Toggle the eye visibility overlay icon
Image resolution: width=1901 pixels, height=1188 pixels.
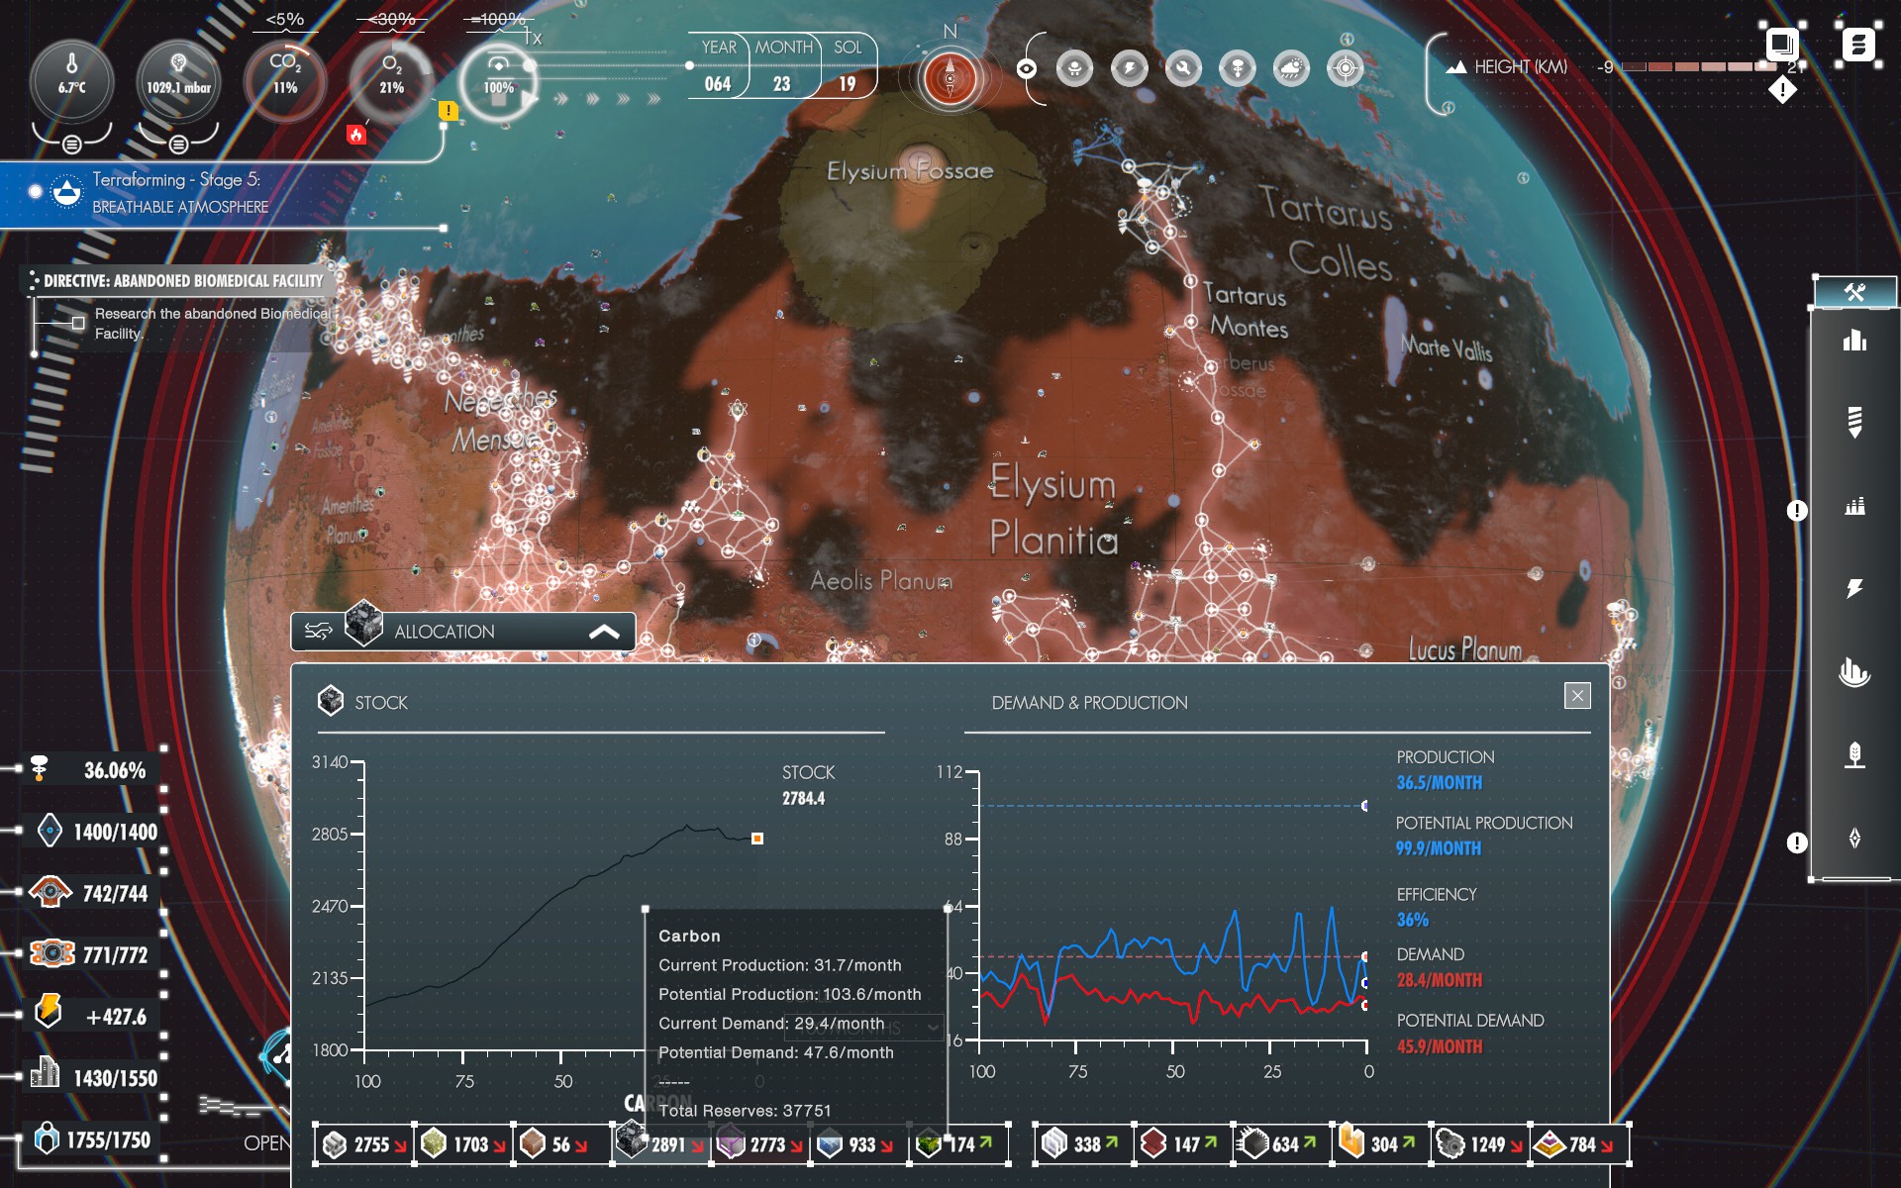tap(1027, 68)
